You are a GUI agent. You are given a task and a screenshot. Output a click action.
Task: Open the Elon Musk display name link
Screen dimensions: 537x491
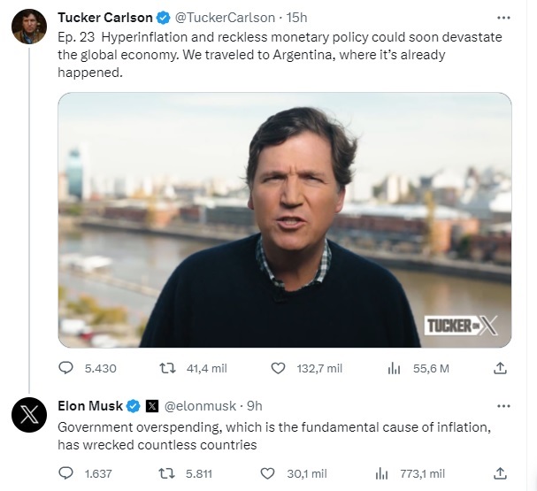click(x=90, y=405)
